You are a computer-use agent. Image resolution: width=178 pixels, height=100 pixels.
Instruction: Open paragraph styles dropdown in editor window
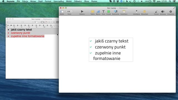[x=8, y=22]
